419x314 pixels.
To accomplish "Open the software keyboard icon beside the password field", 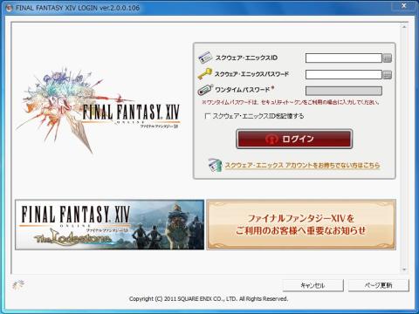I will tap(387, 75).
